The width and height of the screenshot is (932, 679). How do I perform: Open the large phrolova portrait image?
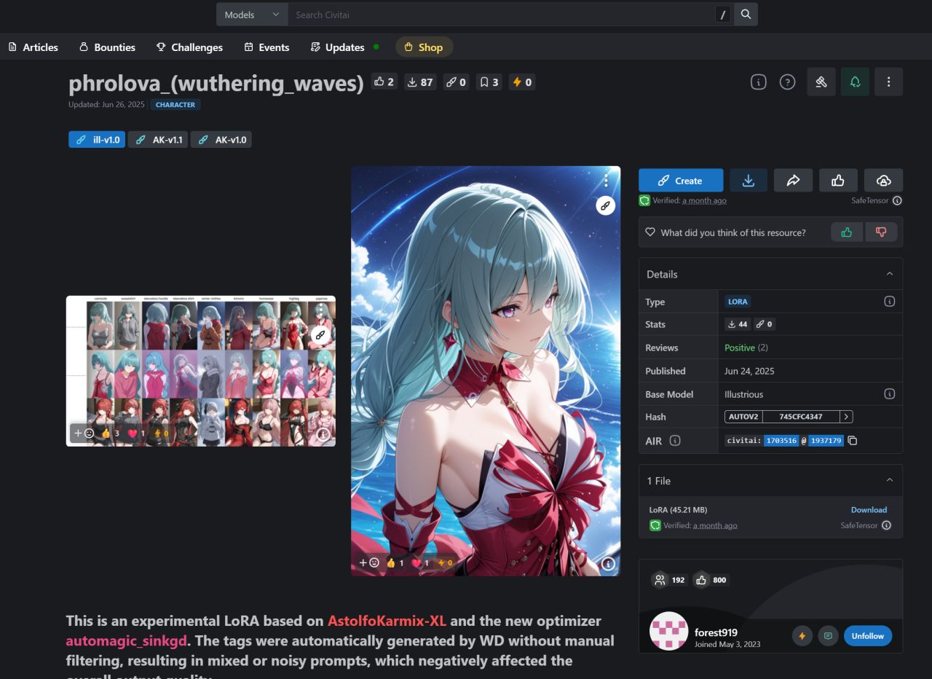486,371
